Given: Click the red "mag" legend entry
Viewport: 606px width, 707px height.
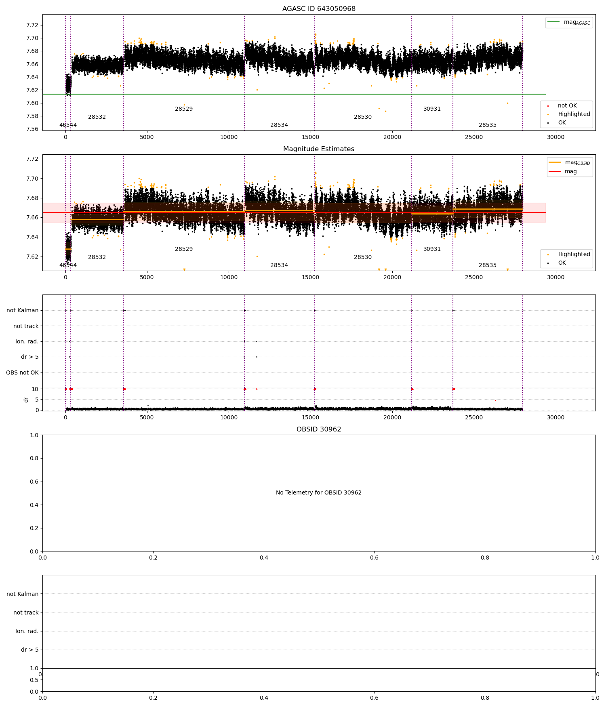Looking at the screenshot, I should (x=571, y=172).
